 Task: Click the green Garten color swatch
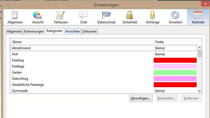(175, 72)
